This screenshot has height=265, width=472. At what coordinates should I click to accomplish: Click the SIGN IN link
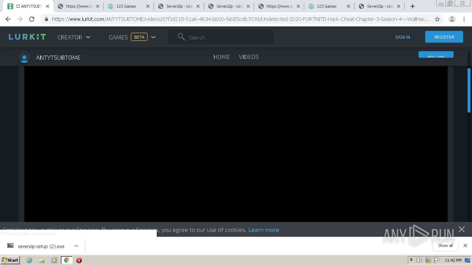(402, 37)
